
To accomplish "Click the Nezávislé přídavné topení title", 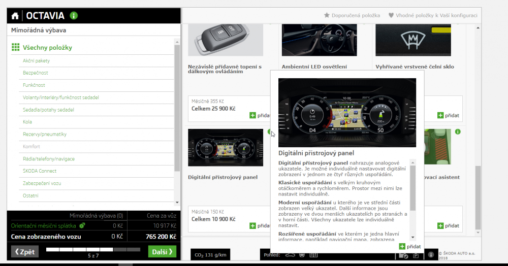I will point(225,69).
